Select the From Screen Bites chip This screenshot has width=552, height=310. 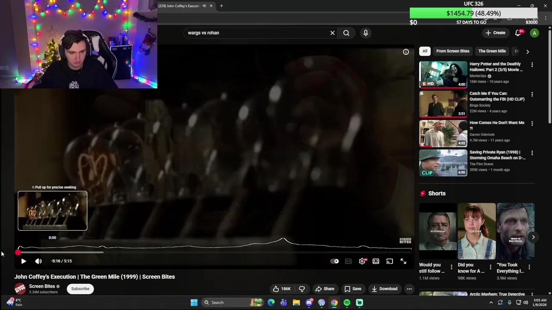[452, 51]
